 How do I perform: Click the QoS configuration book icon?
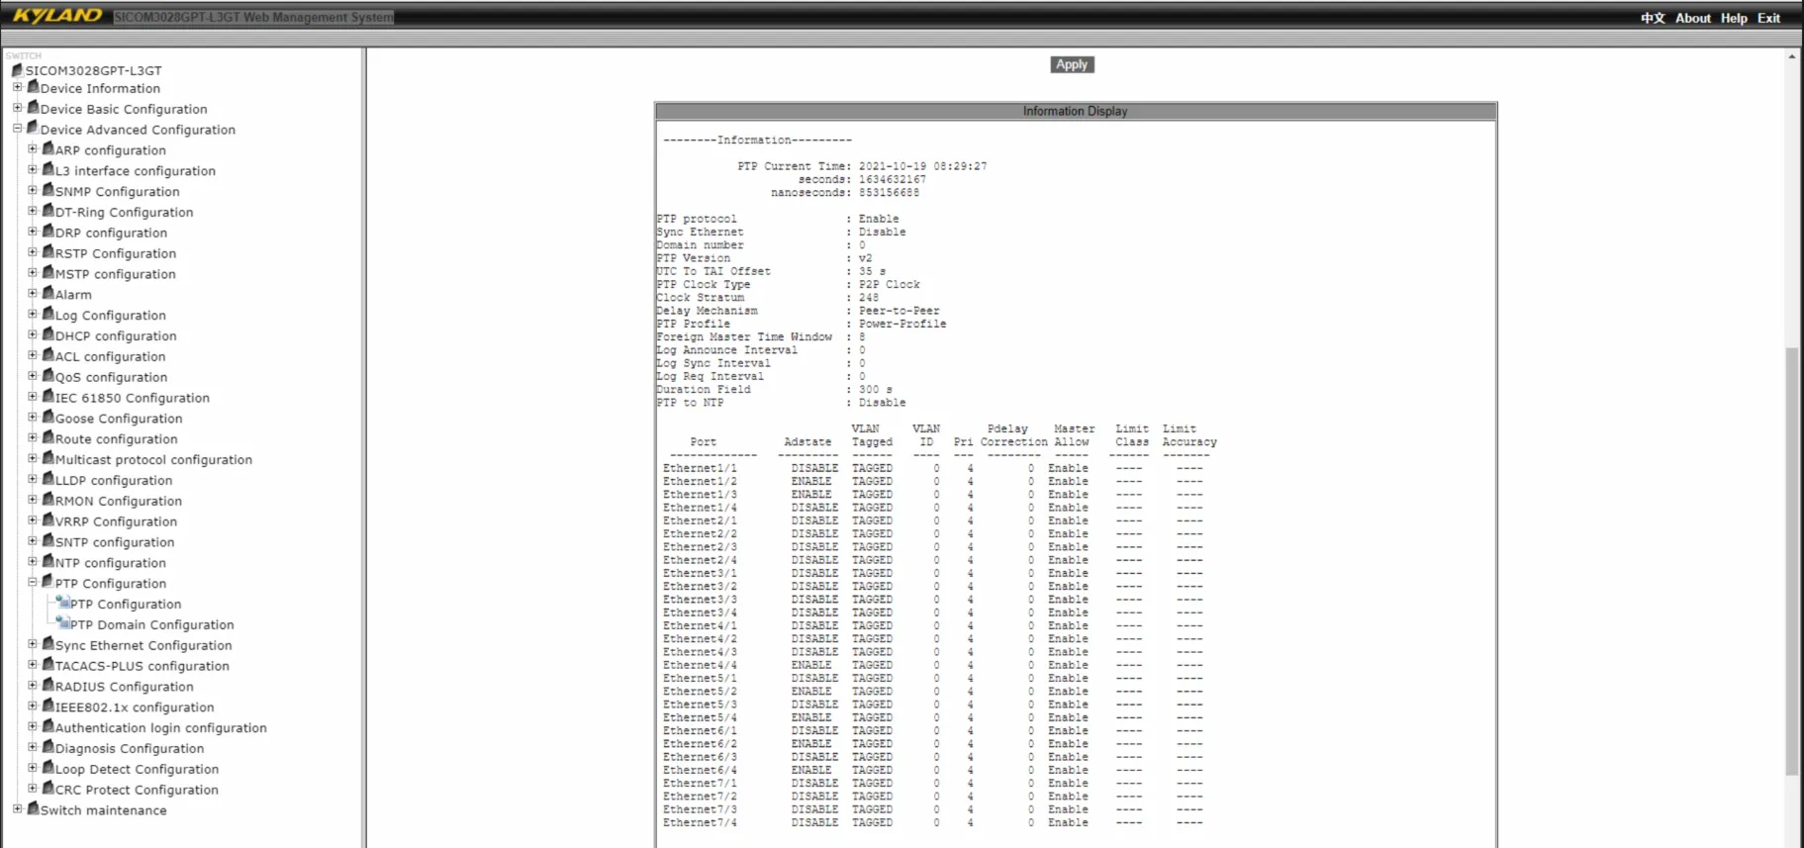47,376
